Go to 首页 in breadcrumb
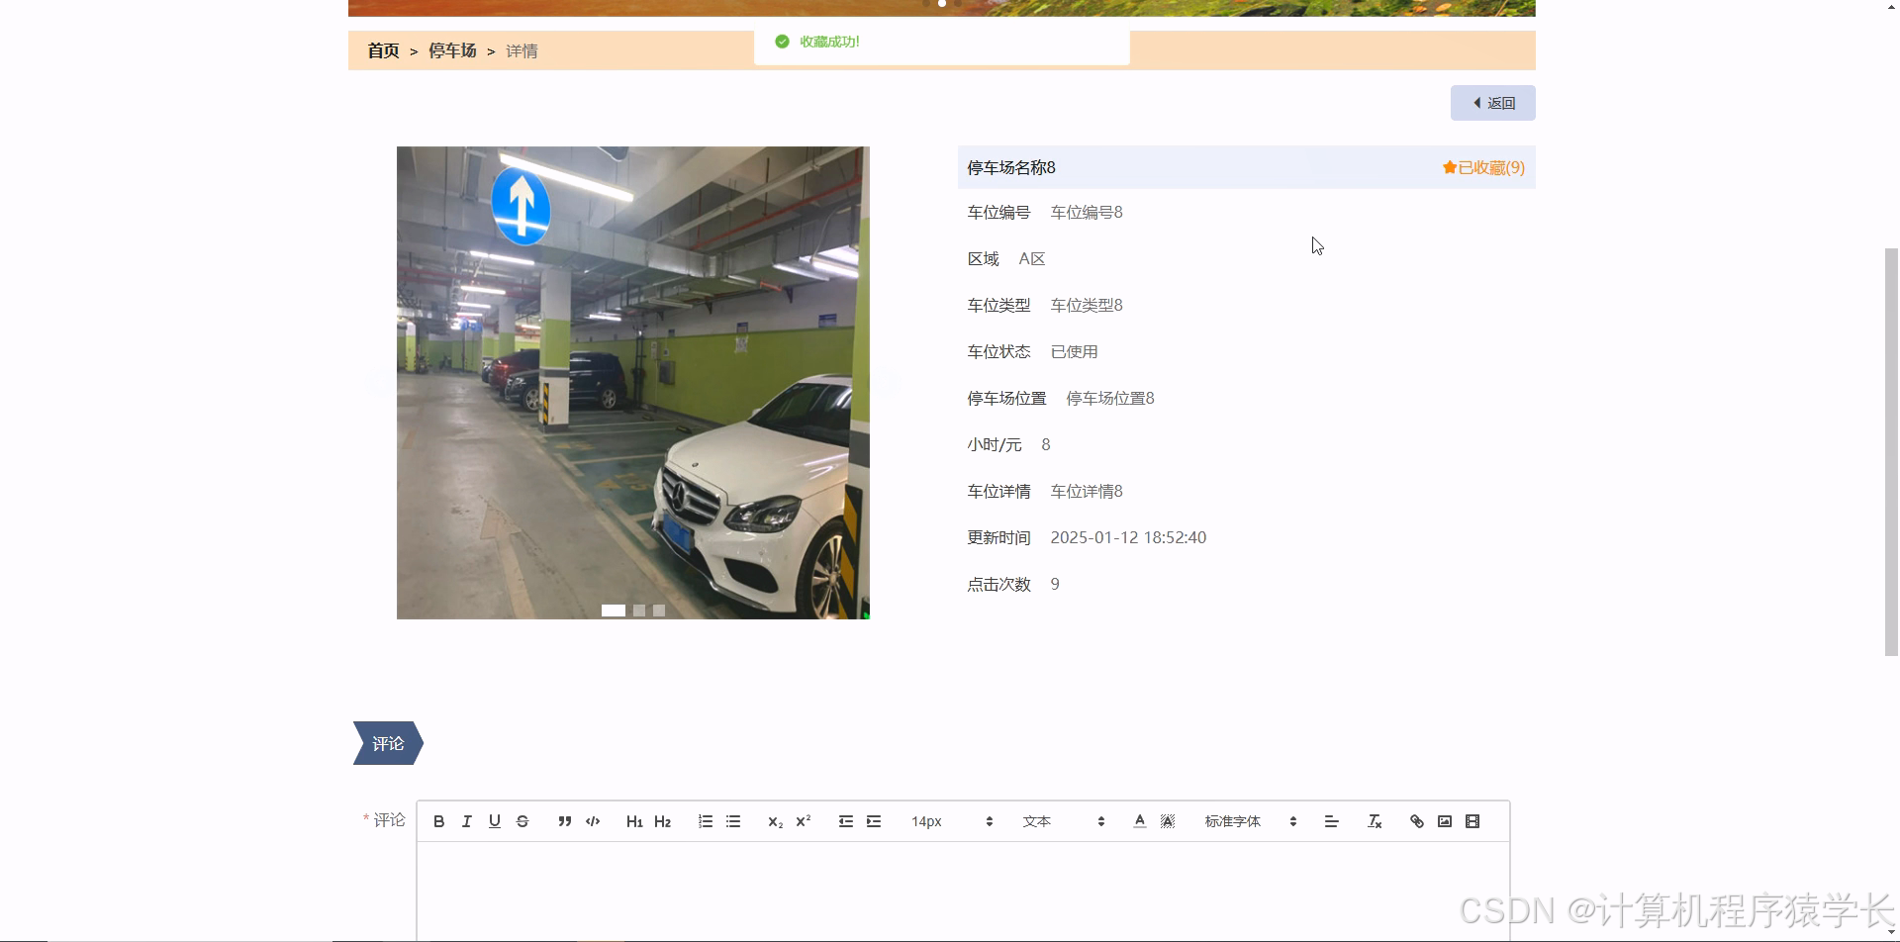 tap(383, 50)
